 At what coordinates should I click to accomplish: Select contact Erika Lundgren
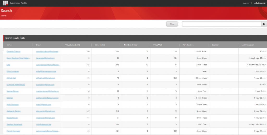point(12,71)
